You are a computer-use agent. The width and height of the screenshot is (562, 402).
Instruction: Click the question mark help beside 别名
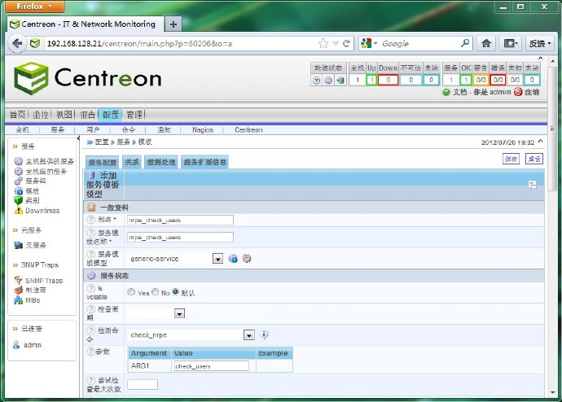click(x=91, y=219)
